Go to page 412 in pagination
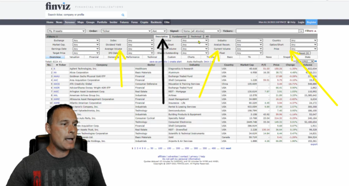The image size is (349, 186). point(222,148)
